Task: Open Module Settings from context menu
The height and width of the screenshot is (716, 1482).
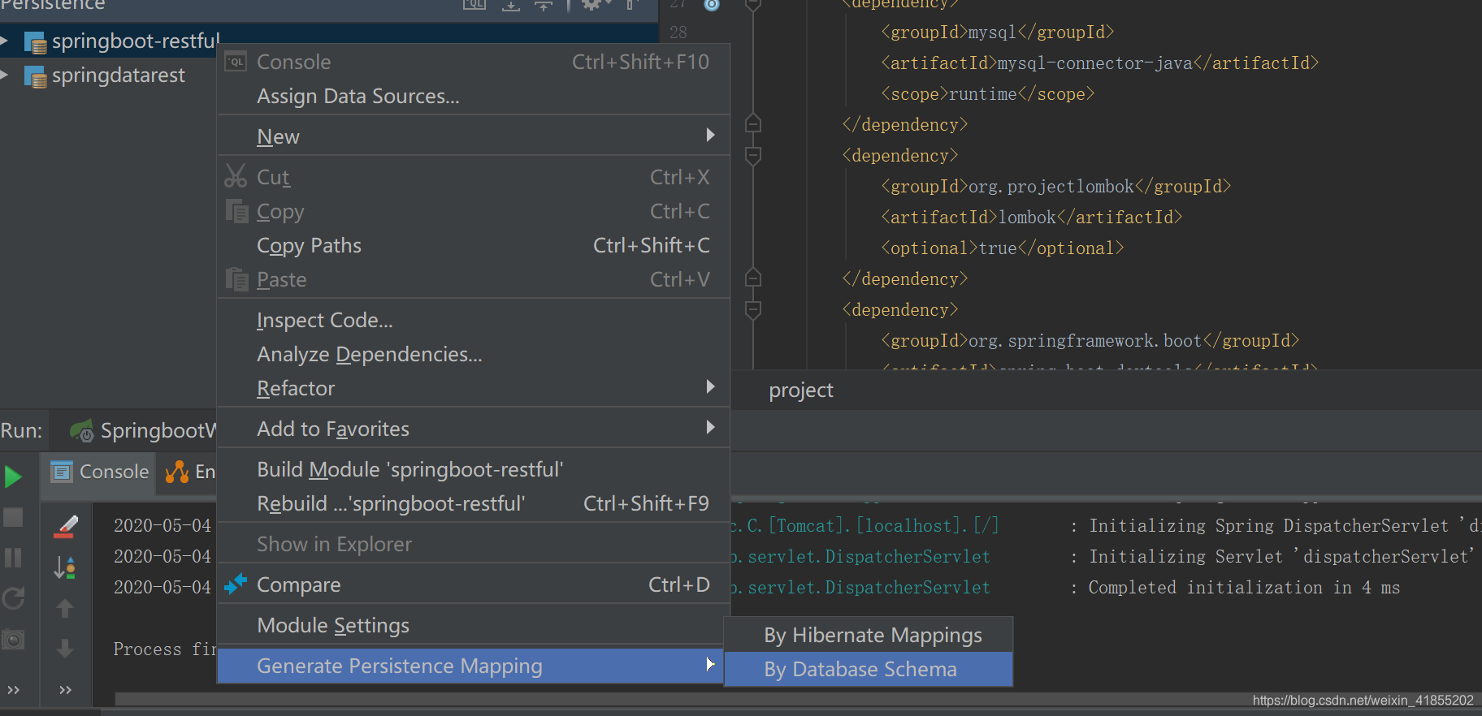Action: [473, 625]
